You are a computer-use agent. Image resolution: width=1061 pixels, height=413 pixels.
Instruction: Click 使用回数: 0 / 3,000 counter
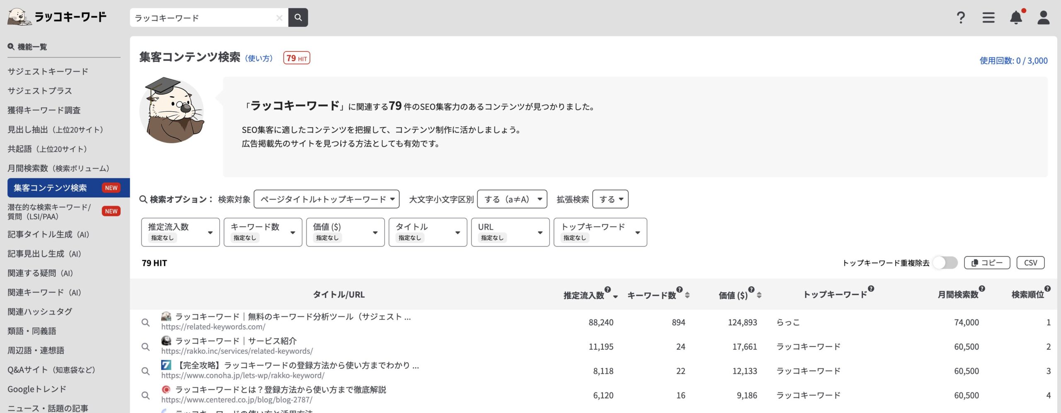click(x=1013, y=60)
